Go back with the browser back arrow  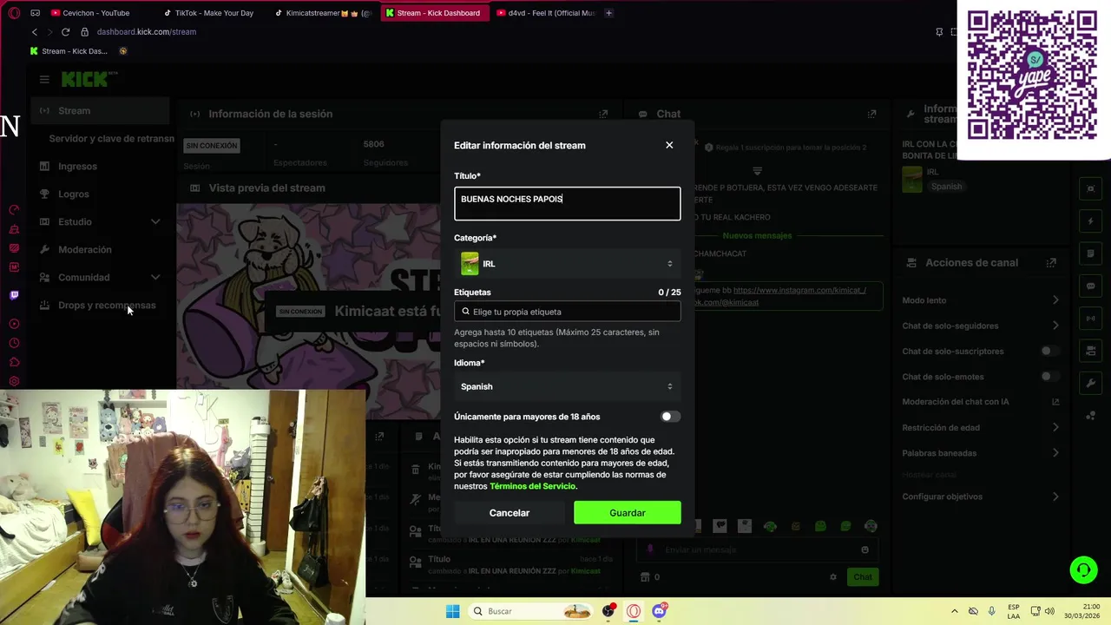[x=35, y=32]
